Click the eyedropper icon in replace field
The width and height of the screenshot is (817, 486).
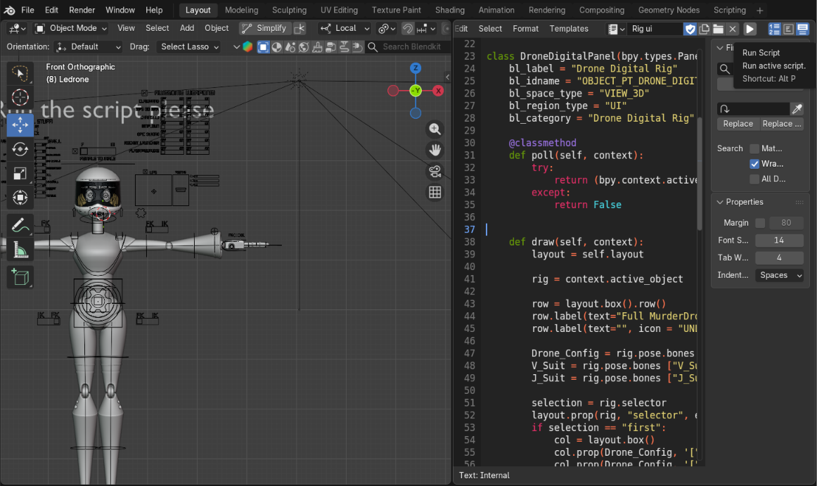point(797,108)
